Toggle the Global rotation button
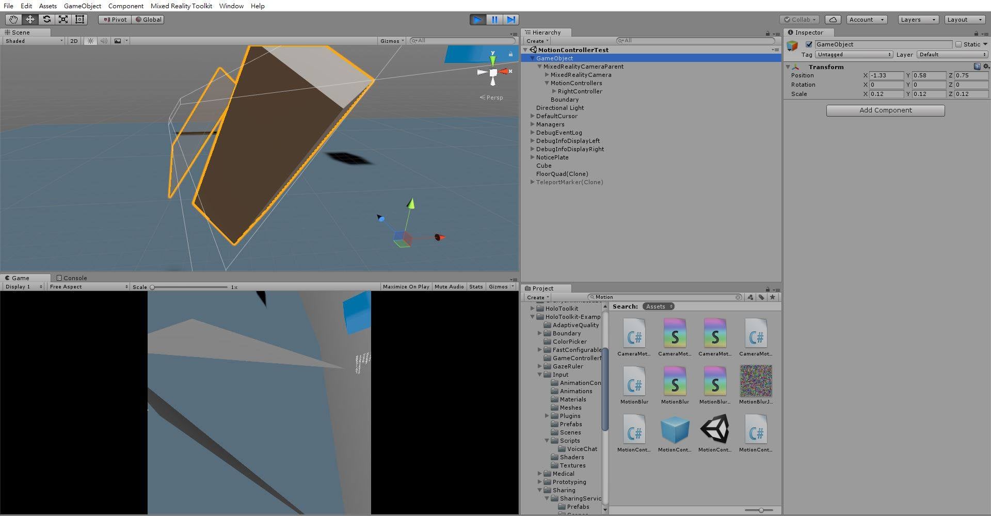 pos(148,20)
